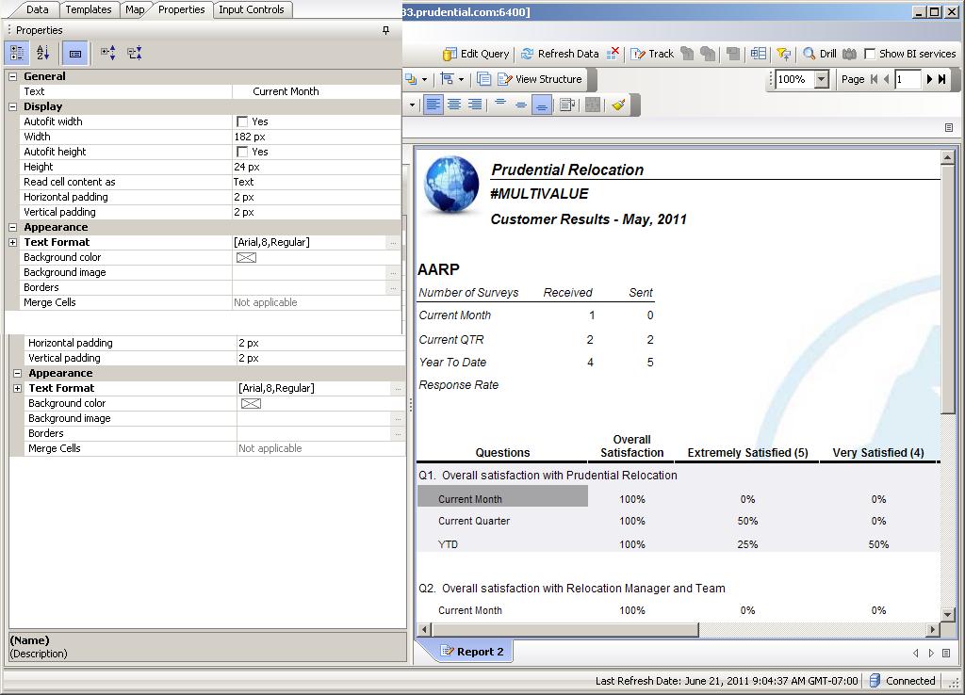Viewport: 965px width, 695px height.
Task: Select the Map tab
Action: (x=134, y=9)
